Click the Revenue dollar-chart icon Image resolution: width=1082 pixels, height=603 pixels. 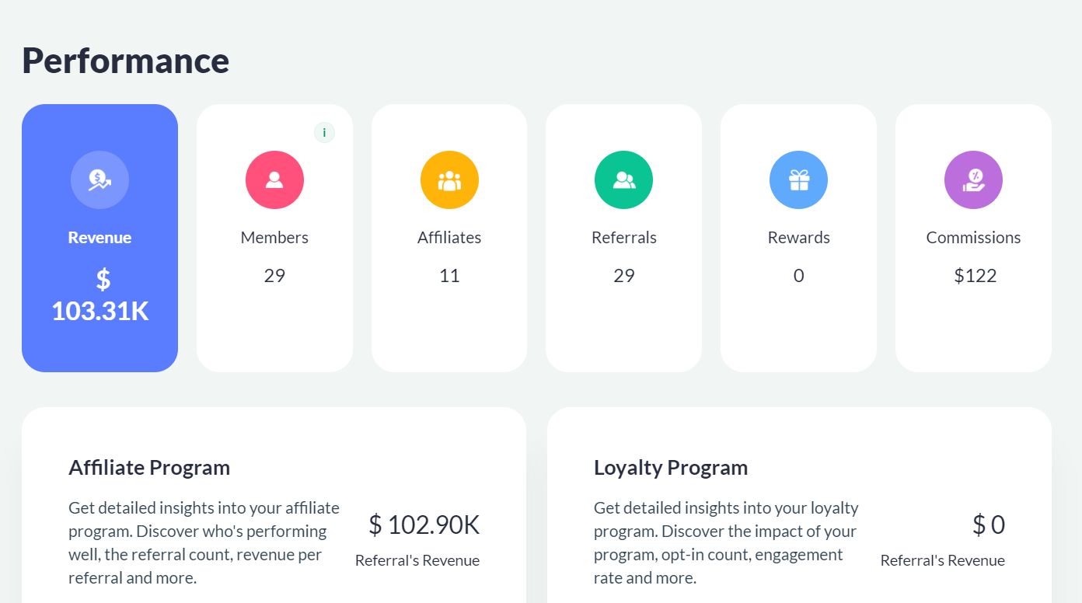99,180
